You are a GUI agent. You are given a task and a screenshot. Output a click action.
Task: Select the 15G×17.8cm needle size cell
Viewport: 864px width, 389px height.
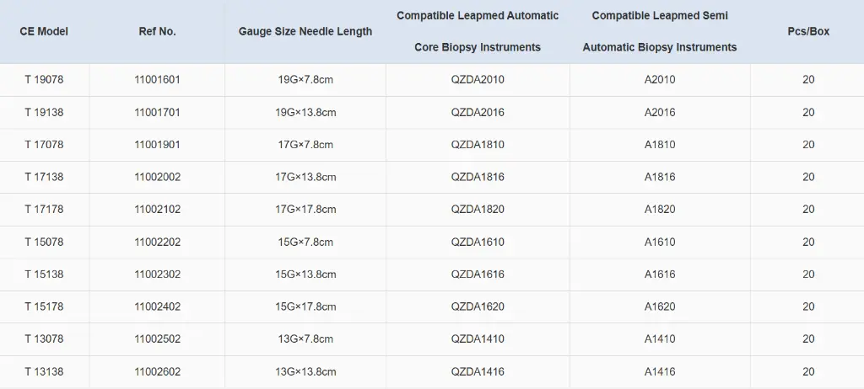tap(305, 306)
